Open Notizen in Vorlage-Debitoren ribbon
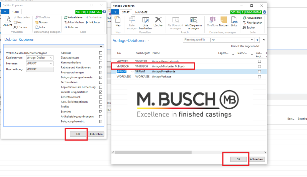 pos(224,22)
